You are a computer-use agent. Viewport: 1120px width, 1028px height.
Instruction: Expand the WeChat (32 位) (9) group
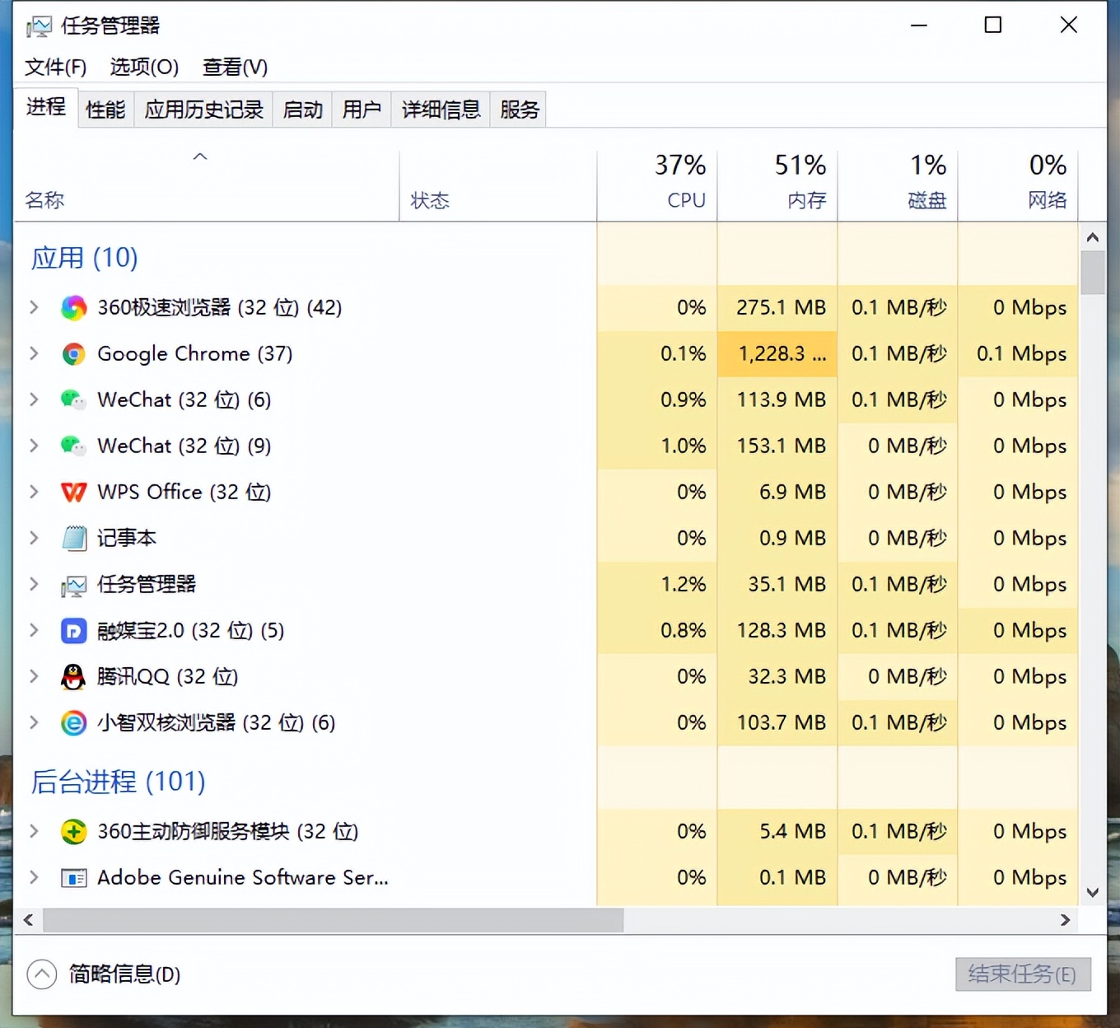pos(34,446)
